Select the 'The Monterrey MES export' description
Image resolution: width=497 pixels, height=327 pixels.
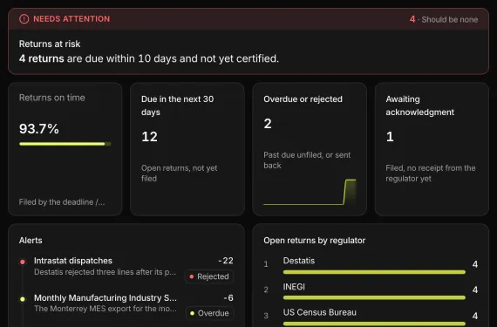pyautogui.click(x=106, y=309)
